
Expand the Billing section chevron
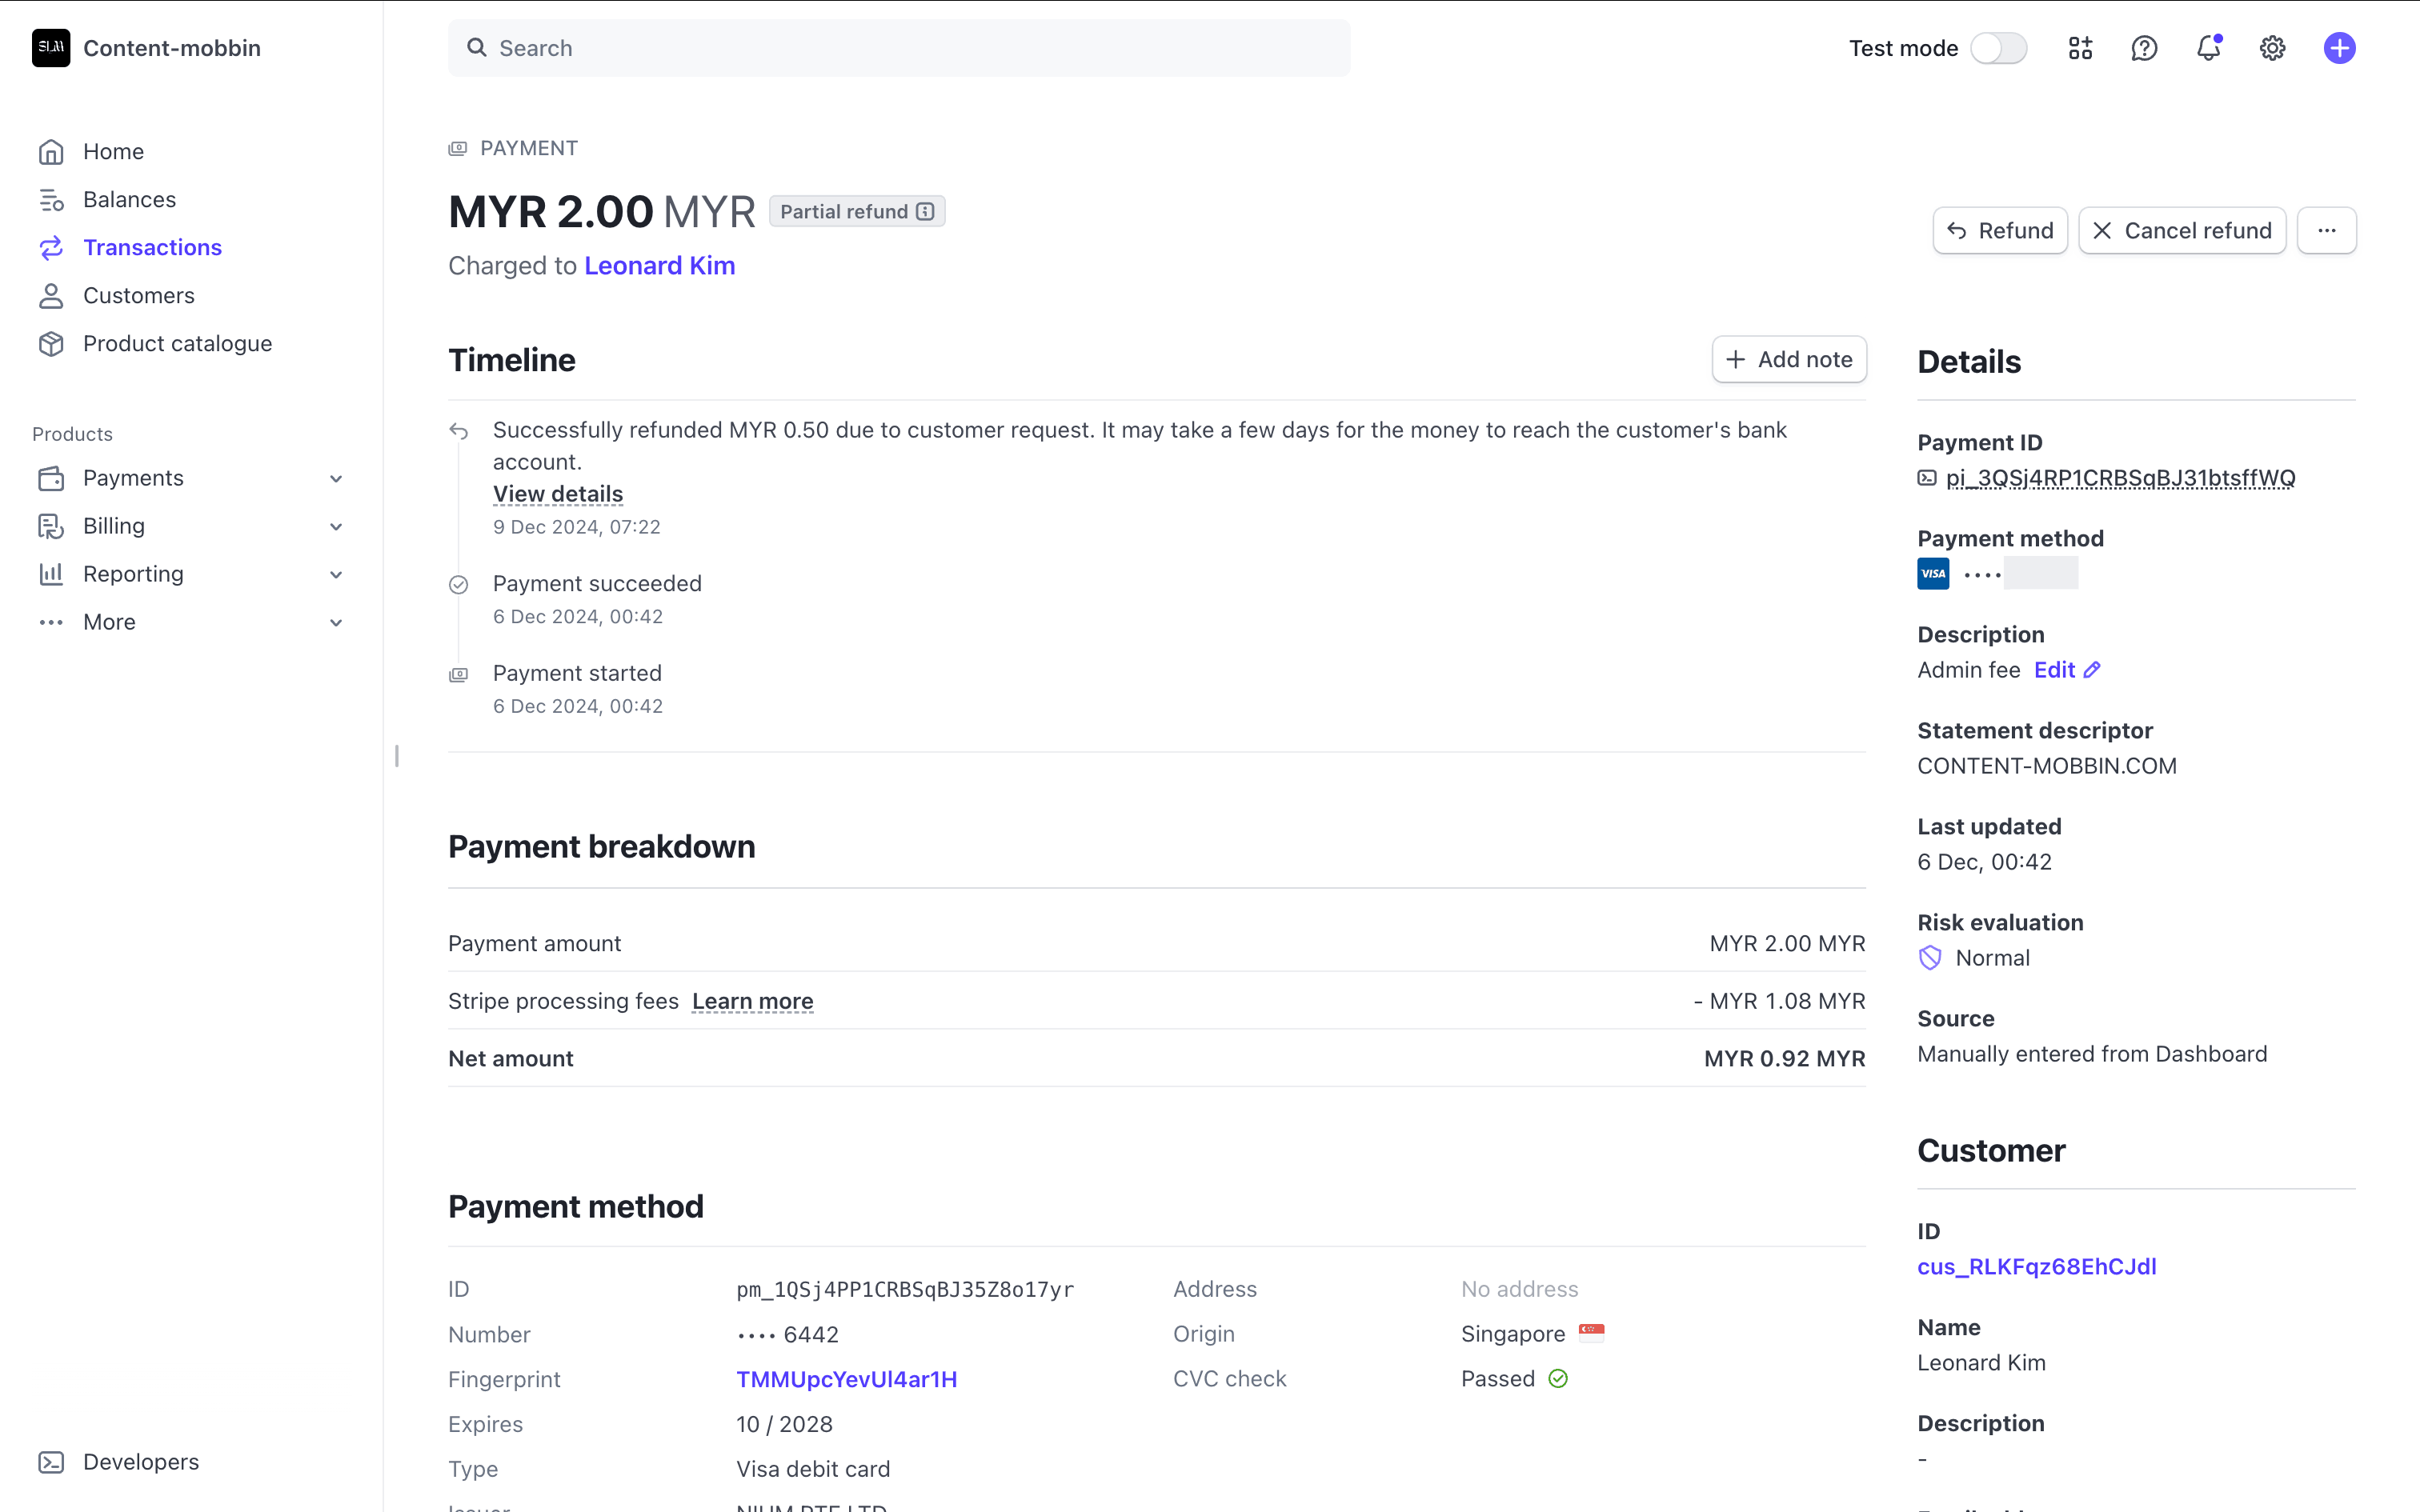(x=336, y=527)
